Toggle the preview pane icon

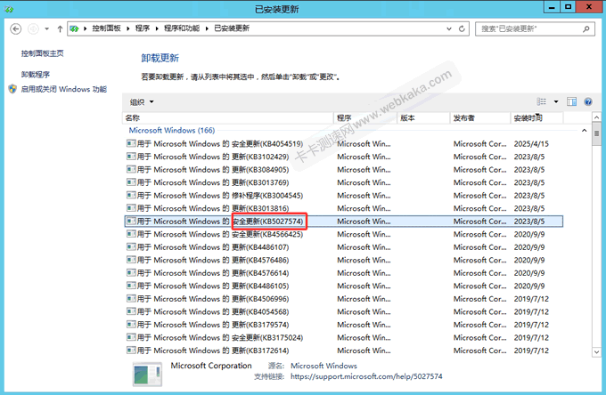click(x=572, y=102)
